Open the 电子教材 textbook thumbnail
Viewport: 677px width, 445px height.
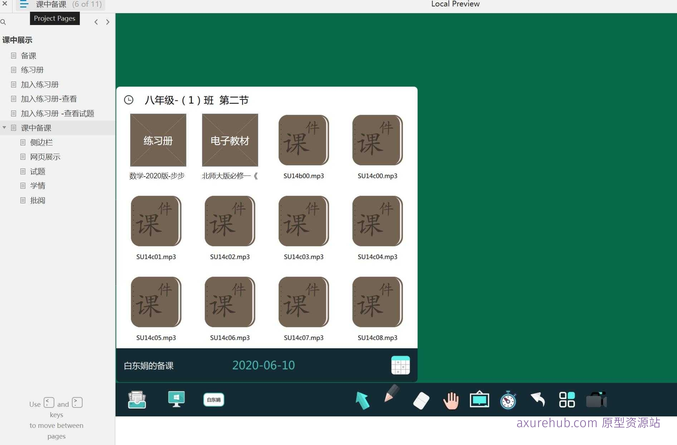(230, 140)
